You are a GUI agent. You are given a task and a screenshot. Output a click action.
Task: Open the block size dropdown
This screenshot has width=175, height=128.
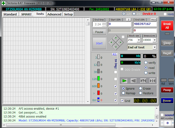pyautogui.click(x=139, y=40)
